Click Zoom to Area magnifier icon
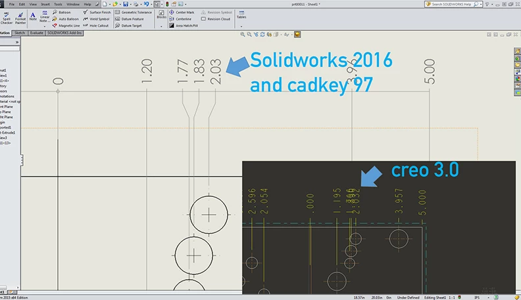Viewport: 521px width, 300px height. pyautogui.click(x=249, y=35)
